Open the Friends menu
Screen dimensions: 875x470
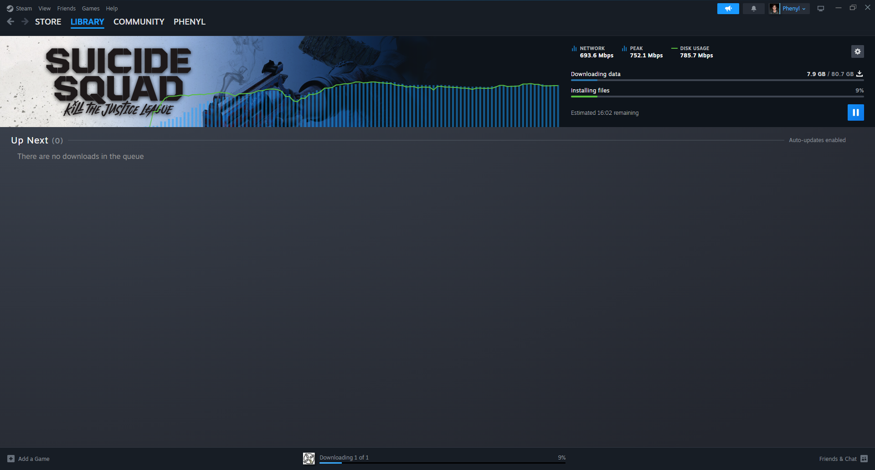pyautogui.click(x=67, y=9)
